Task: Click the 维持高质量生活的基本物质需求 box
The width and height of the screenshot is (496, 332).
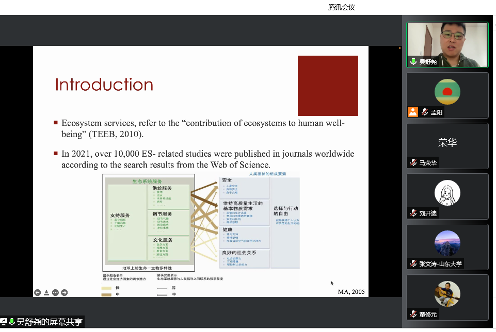Action: (245, 213)
